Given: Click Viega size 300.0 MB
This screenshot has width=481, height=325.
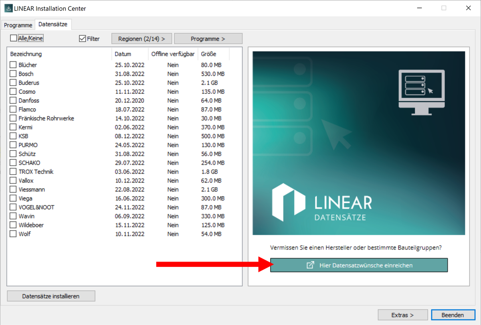Looking at the screenshot, I should (213, 198).
